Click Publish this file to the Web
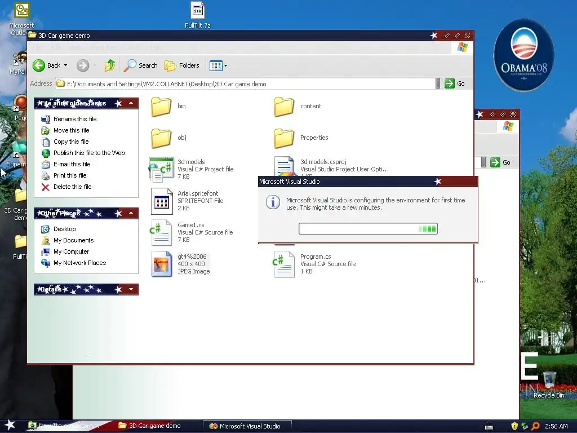This screenshot has width=577, height=433. pos(88,153)
